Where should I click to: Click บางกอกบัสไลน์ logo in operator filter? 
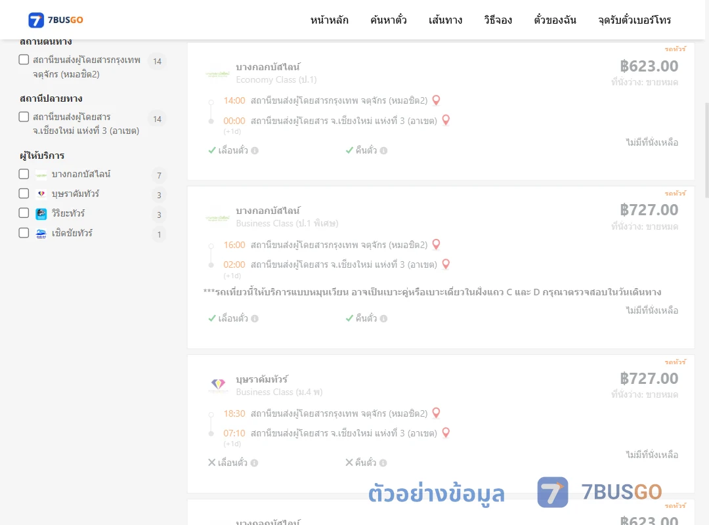[x=41, y=175]
